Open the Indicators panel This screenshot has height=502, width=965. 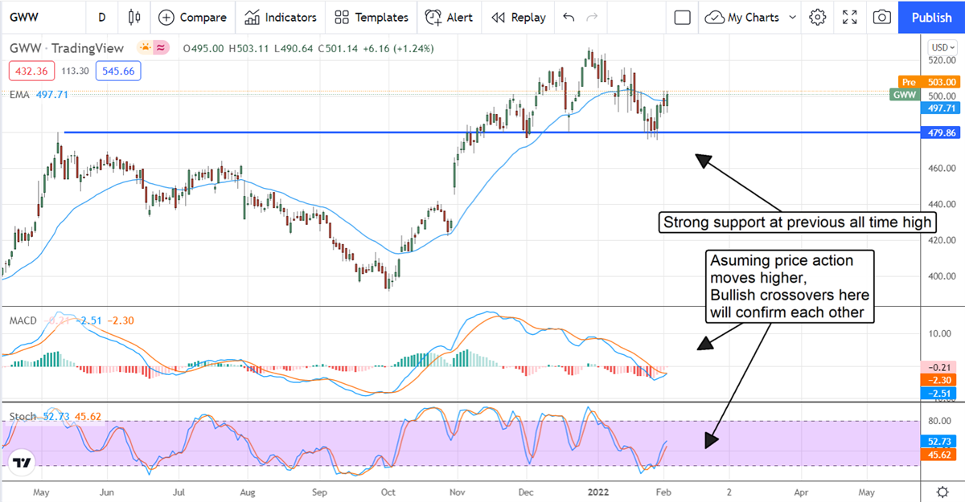281,17
